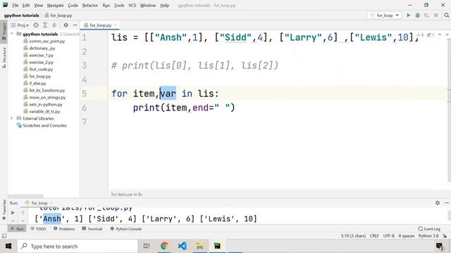Viewport: 451px width, 253px height.
Task: Select sets_in-python.py file
Action: click(x=45, y=105)
